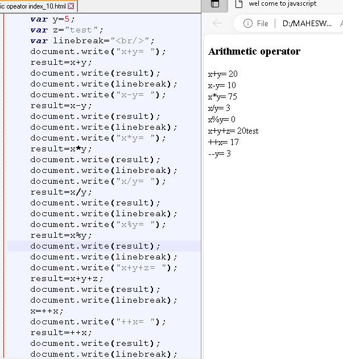Click the 'x+y+z= 20test' output line
The width and height of the screenshot is (343, 359).
pyautogui.click(x=233, y=131)
